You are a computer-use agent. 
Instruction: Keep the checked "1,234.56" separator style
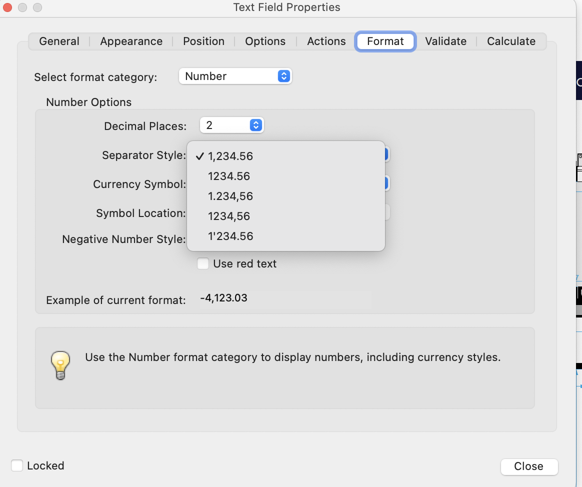point(230,156)
